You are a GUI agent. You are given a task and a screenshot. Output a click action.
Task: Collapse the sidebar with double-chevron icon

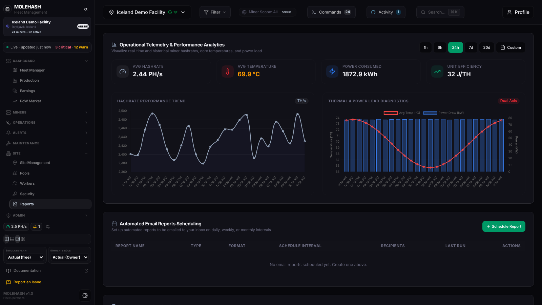(x=86, y=9)
